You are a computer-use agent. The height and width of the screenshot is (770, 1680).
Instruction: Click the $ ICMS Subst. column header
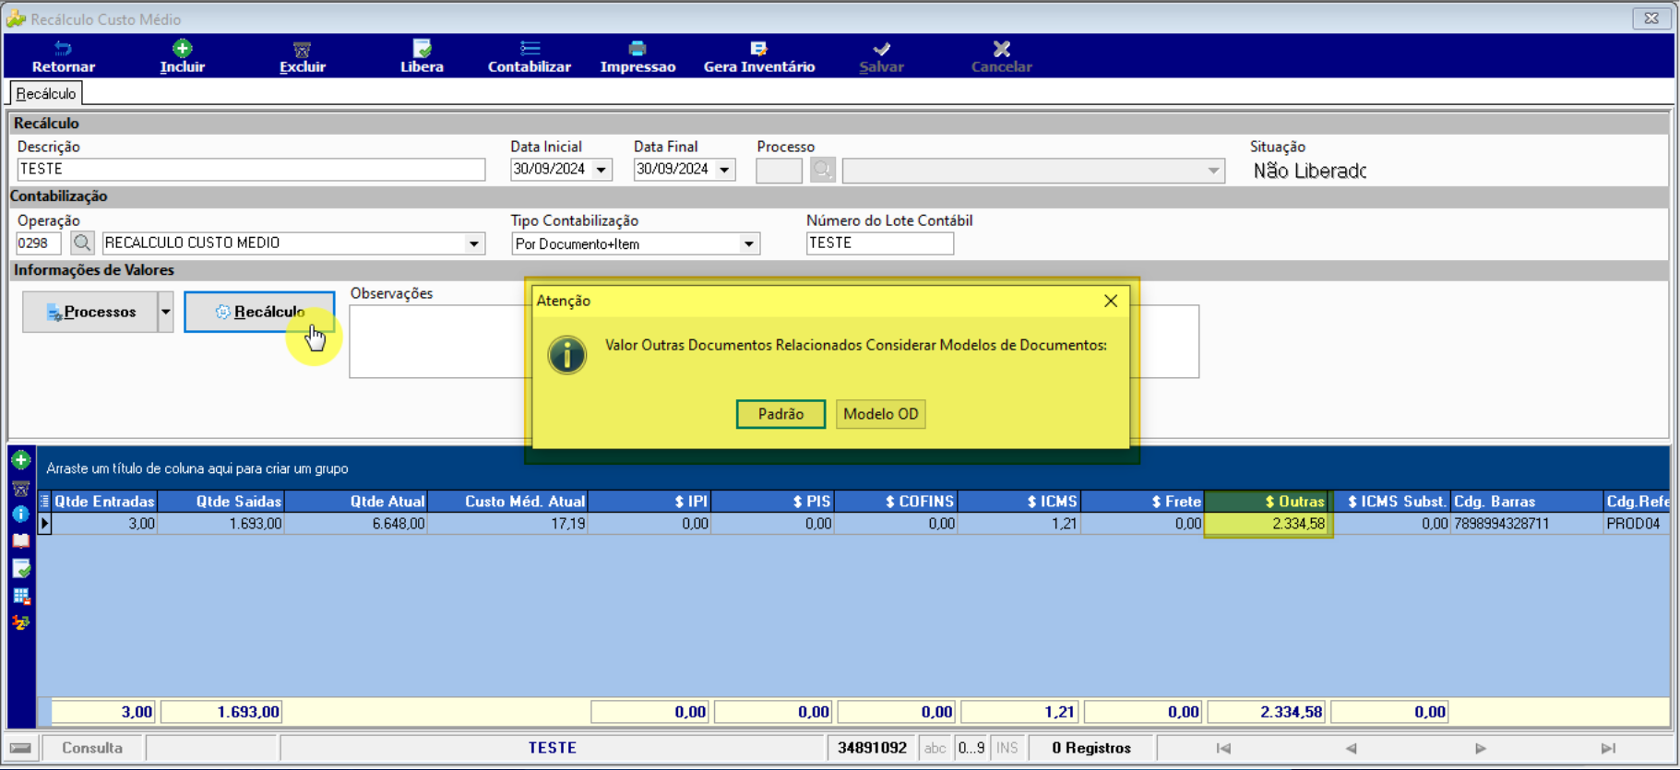click(1390, 502)
